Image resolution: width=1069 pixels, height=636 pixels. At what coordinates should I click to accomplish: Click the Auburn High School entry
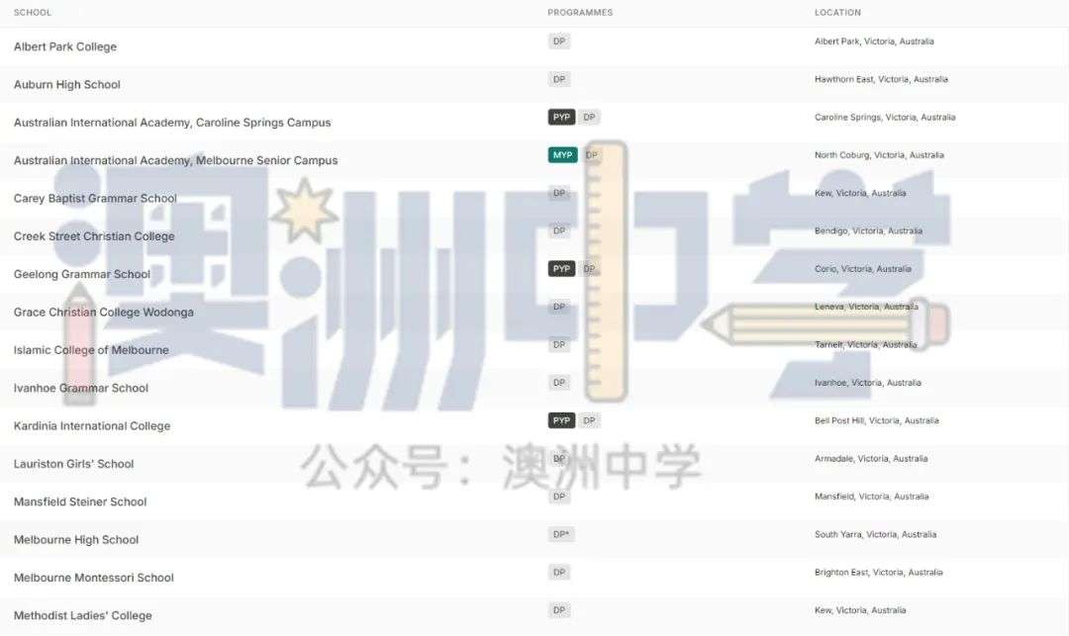pyautogui.click(x=67, y=85)
